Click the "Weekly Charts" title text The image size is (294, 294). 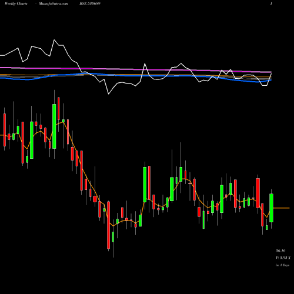coord(16,4)
